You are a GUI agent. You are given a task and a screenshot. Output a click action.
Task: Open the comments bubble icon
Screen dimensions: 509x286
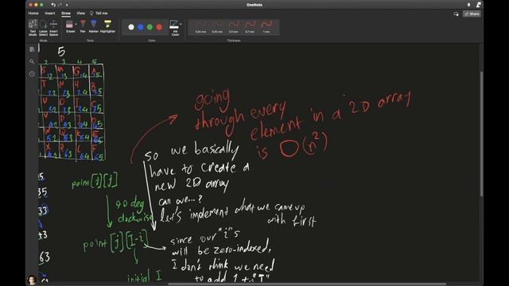(456, 14)
